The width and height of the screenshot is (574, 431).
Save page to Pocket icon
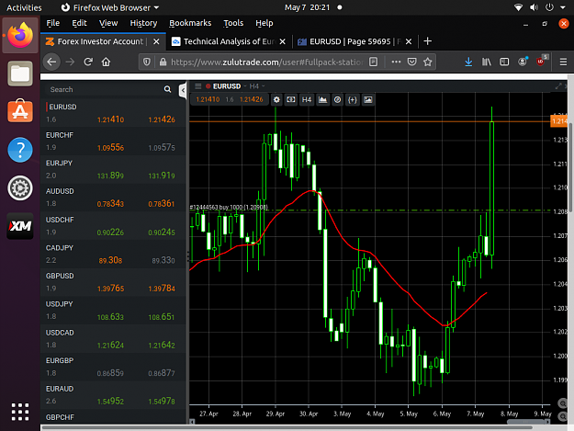[411, 62]
